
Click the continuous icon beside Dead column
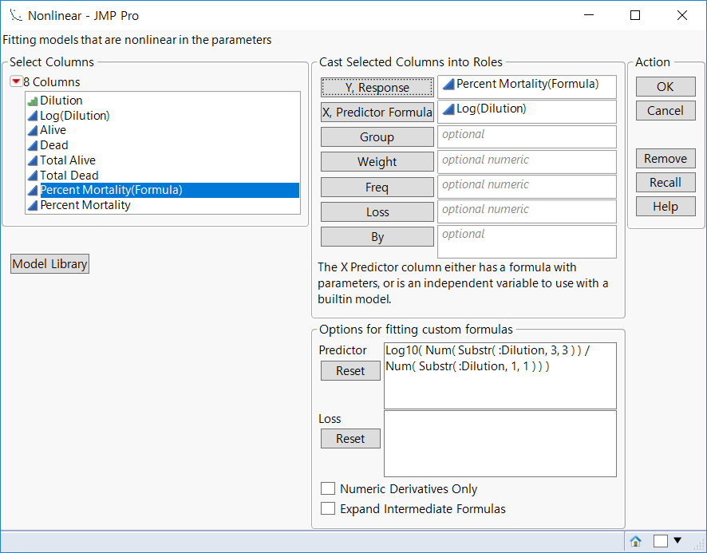(x=33, y=146)
